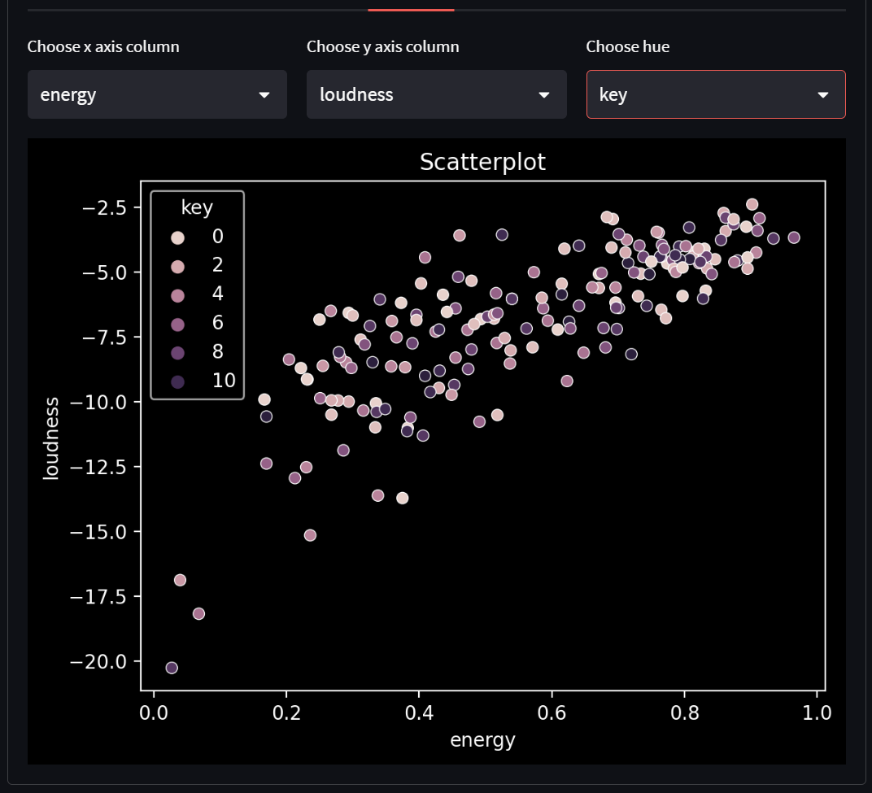The height and width of the screenshot is (793, 872).
Task: Click the legend title 'key'
Action: click(x=197, y=207)
